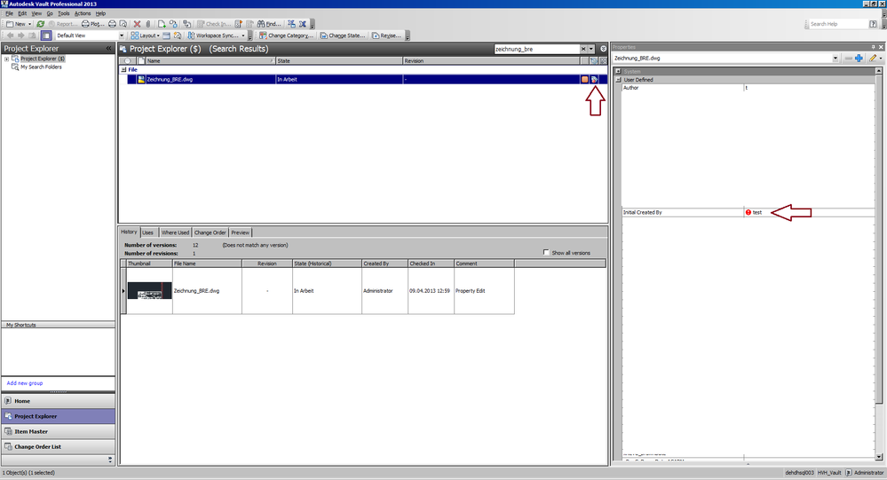The image size is (887, 480).
Task: Select My Search Folders tree item
Action: click(41, 67)
